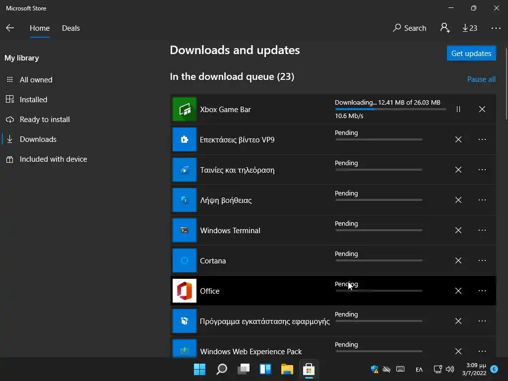Select Included with device
Image resolution: width=508 pixels, height=381 pixels.
[53, 159]
